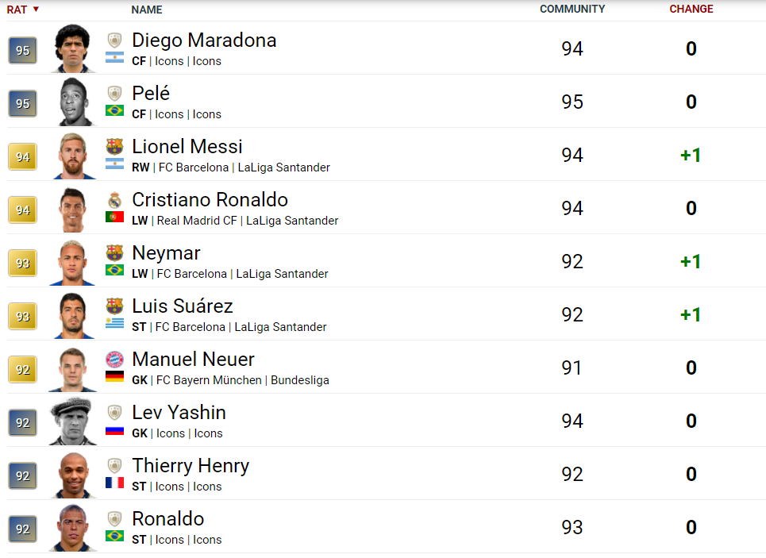This screenshot has width=766, height=558.
Task: Sort the table by CHANGE column
Action: [691, 10]
